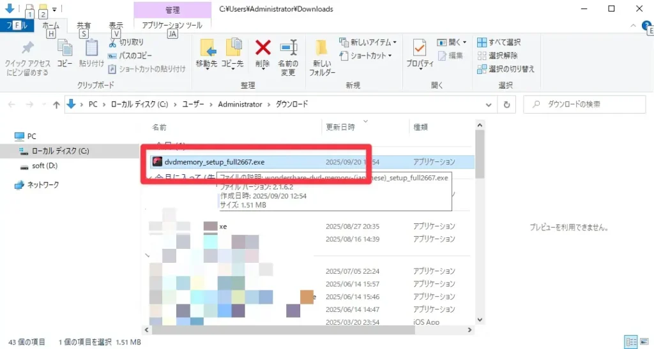Click horizontal scrollbar left arrow

coord(147,330)
